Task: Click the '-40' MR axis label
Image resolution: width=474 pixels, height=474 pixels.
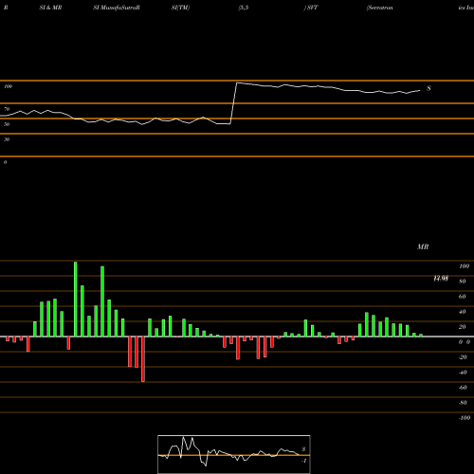Action: coord(463,373)
